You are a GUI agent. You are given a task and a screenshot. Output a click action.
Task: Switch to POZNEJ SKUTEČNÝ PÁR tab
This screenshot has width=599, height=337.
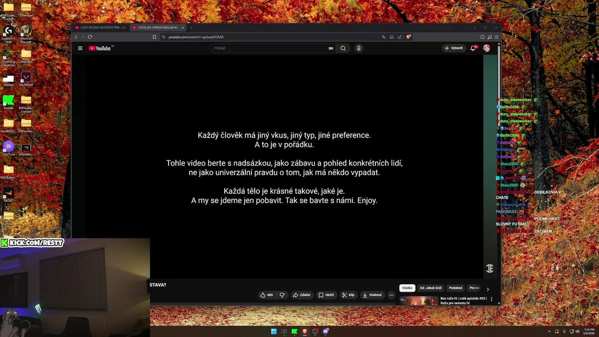101,28
